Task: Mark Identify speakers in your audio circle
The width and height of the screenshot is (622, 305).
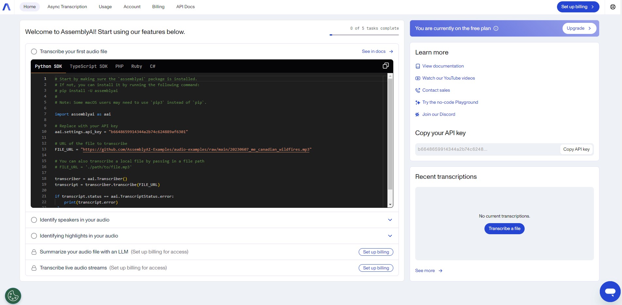Action: pos(34,220)
